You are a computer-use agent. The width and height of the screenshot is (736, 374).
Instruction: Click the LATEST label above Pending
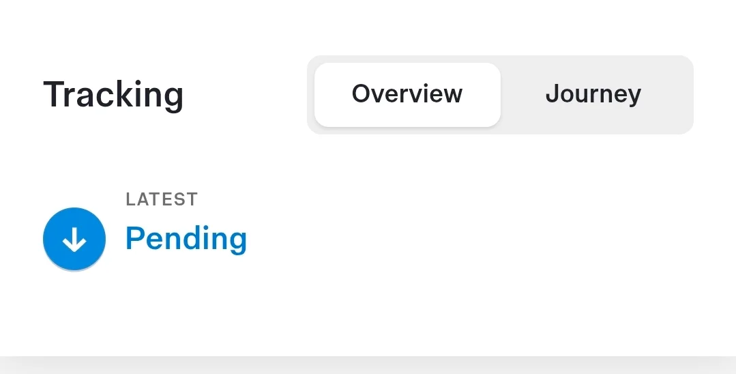pyautogui.click(x=162, y=199)
